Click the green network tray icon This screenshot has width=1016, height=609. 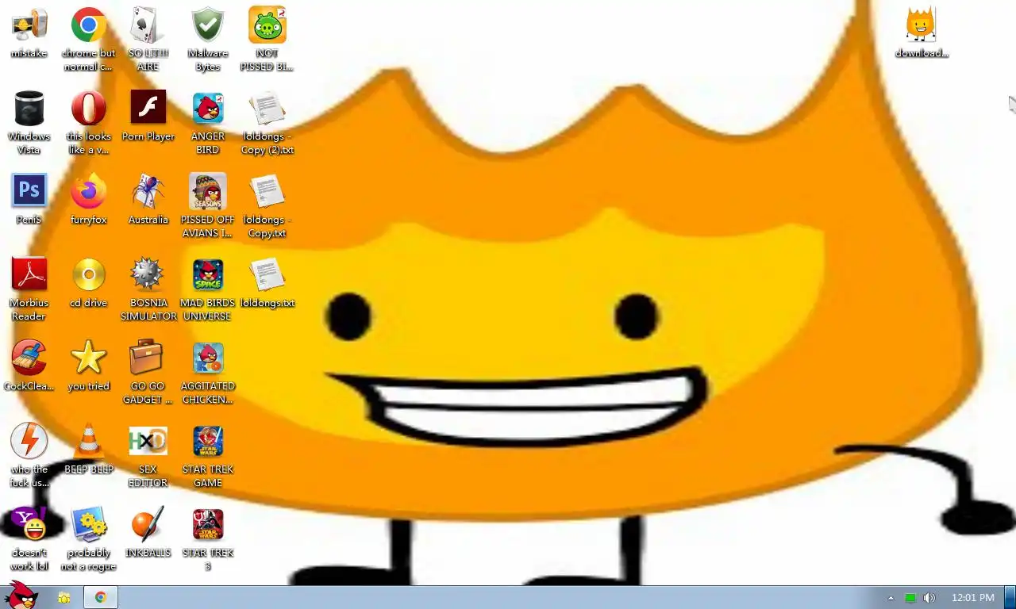[x=910, y=598]
